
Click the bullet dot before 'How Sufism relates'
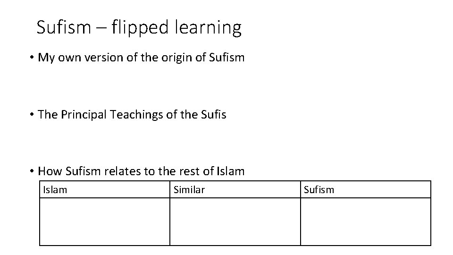[32, 171]
